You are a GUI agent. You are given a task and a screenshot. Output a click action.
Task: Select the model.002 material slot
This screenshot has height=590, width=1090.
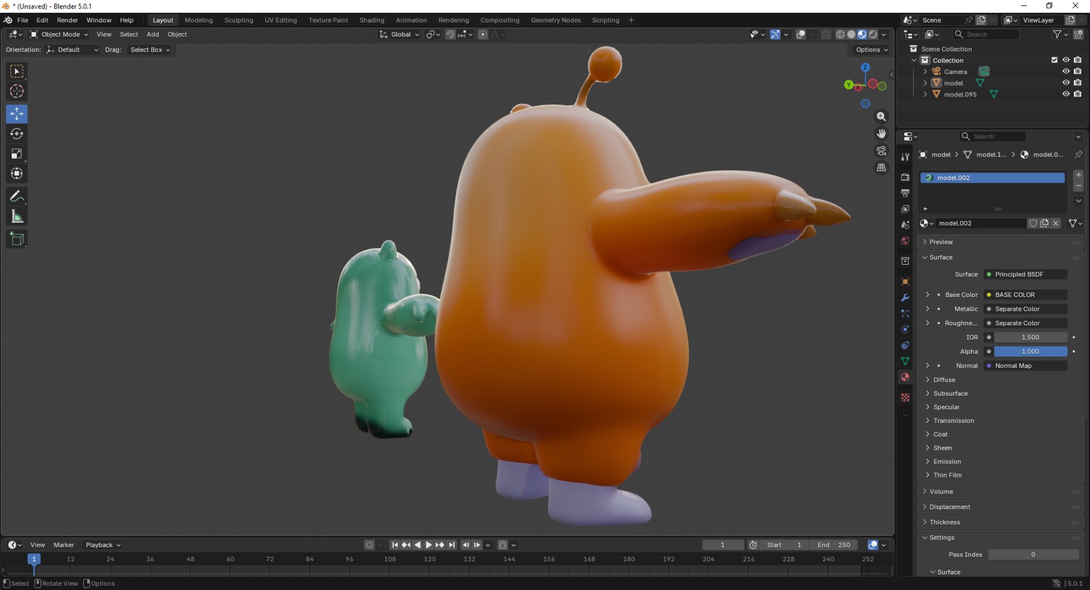point(992,178)
